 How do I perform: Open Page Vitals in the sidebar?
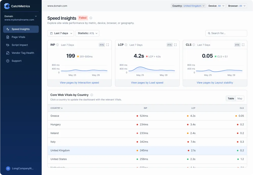tap(18, 37)
